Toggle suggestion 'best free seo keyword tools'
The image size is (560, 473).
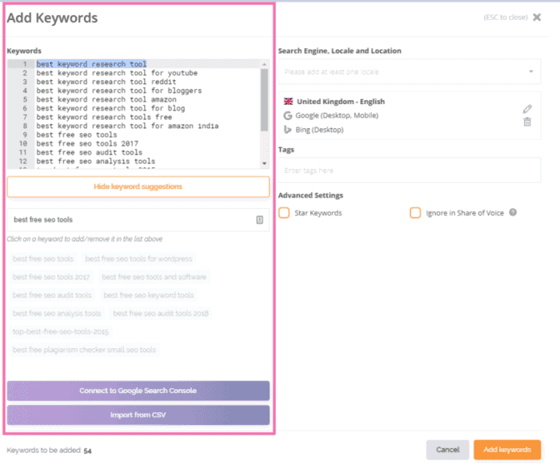coord(149,295)
